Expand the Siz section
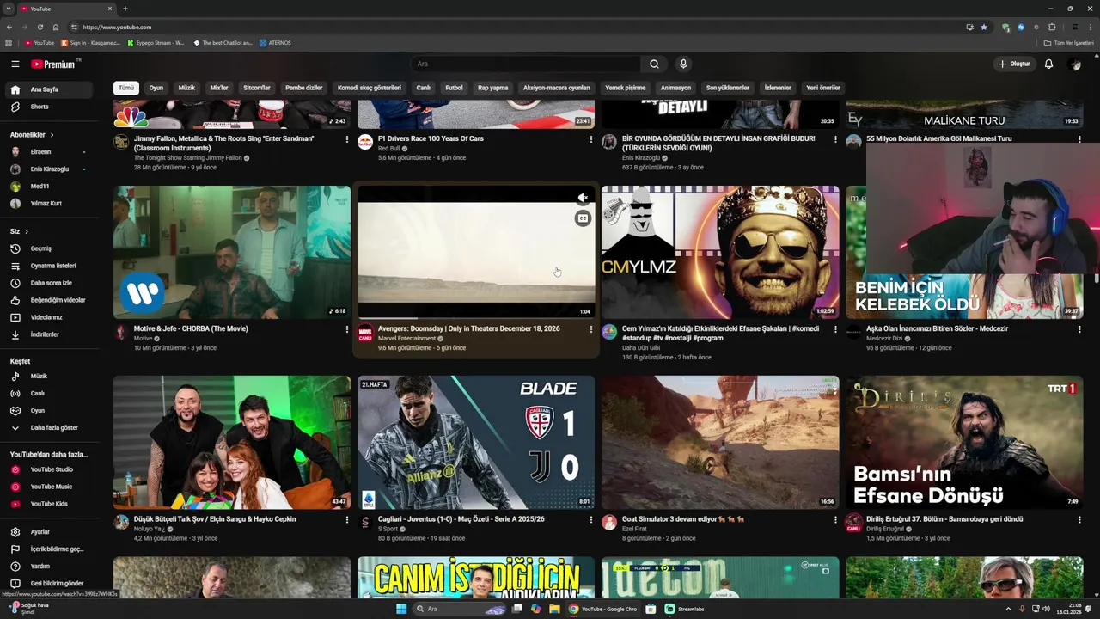The image size is (1100, 619). (x=19, y=231)
